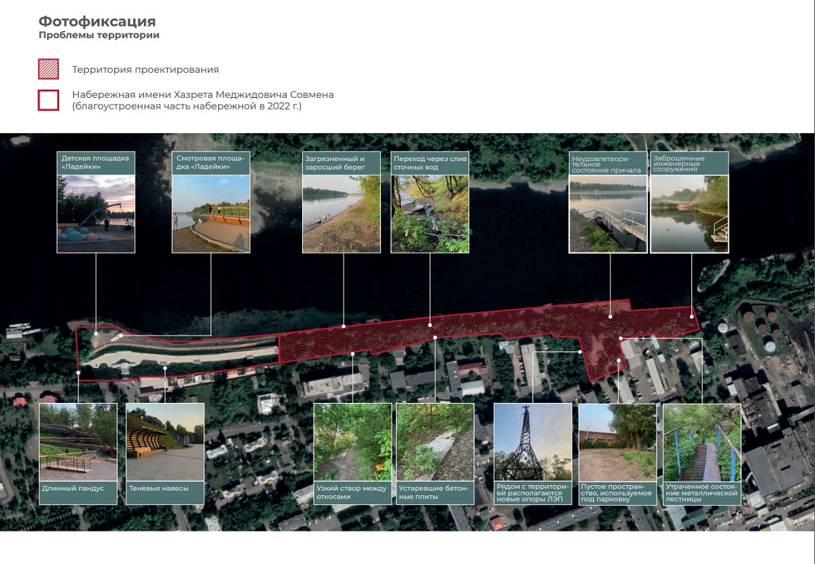Viewport: 815px width, 564px height.
Task: Open the metal staircase (металлической лестницы) photo
Action: point(702,442)
